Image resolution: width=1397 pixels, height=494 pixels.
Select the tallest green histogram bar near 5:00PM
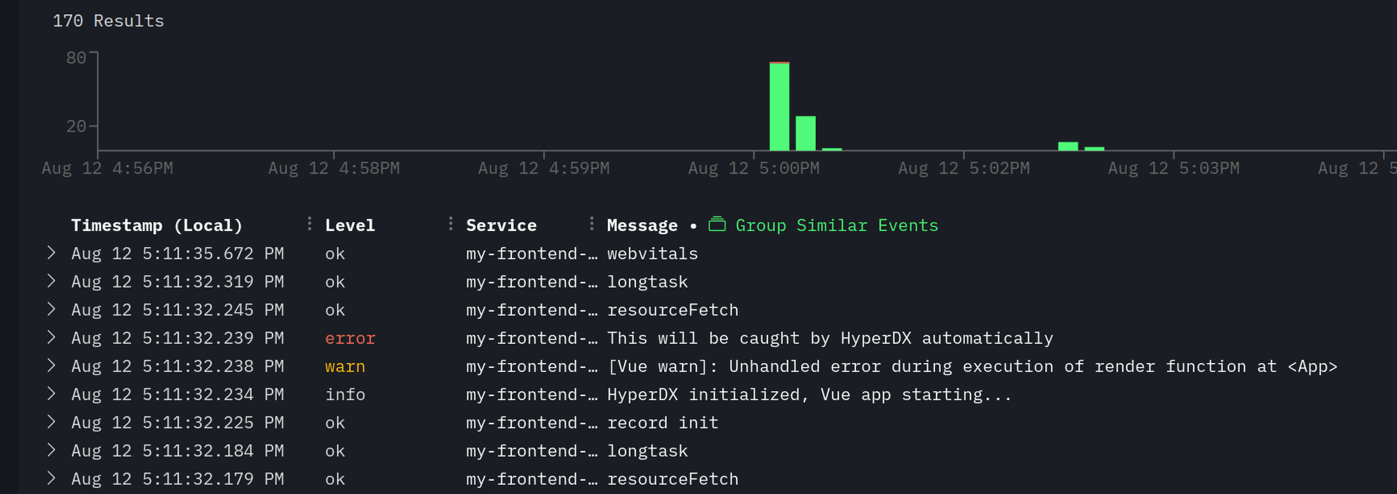(779, 106)
